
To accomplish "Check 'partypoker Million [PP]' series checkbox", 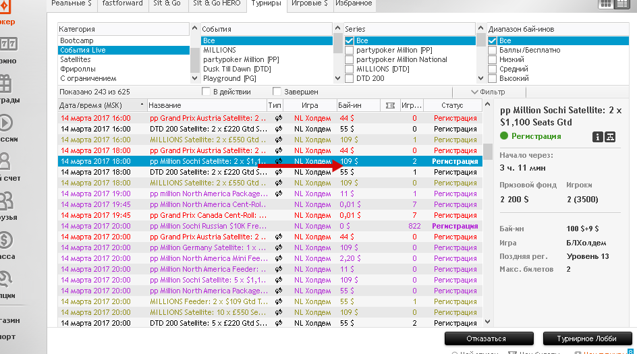I will (x=349, y=51).
